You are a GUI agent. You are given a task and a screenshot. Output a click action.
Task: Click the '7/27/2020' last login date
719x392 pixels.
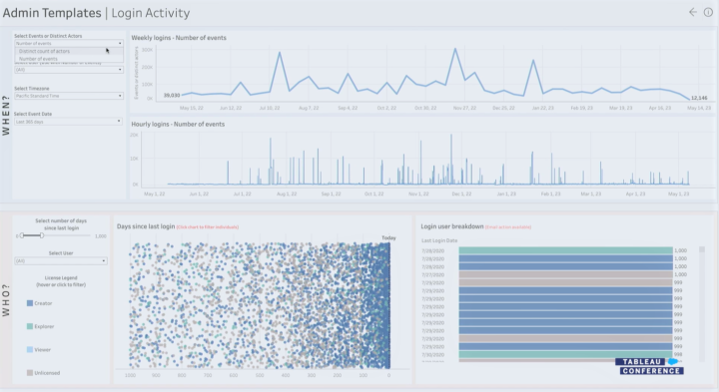pyautogui.click(x=432, y=274)
